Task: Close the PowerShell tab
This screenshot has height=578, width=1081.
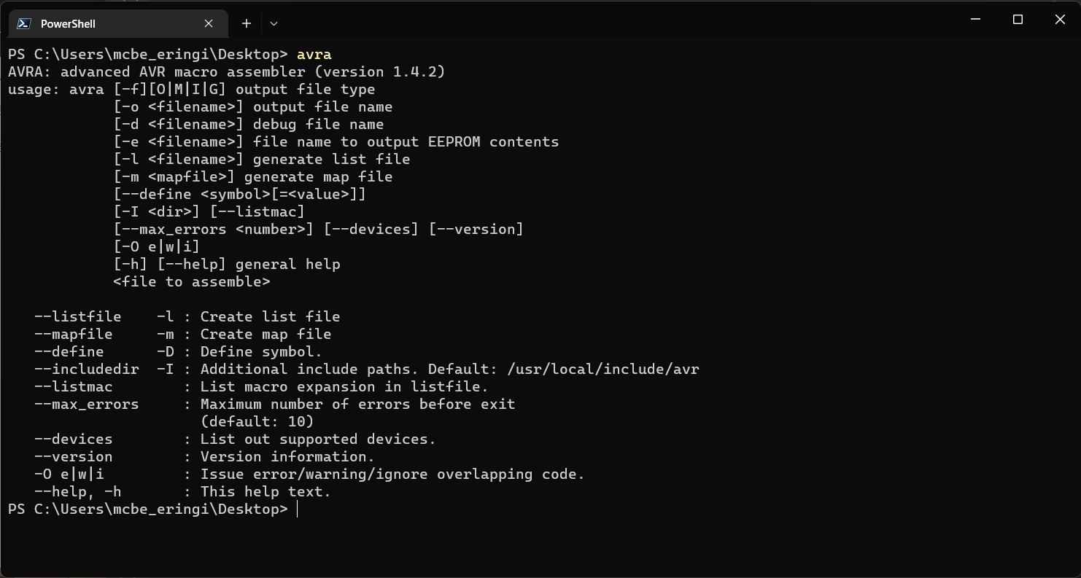Action: (x=208, y=23)
